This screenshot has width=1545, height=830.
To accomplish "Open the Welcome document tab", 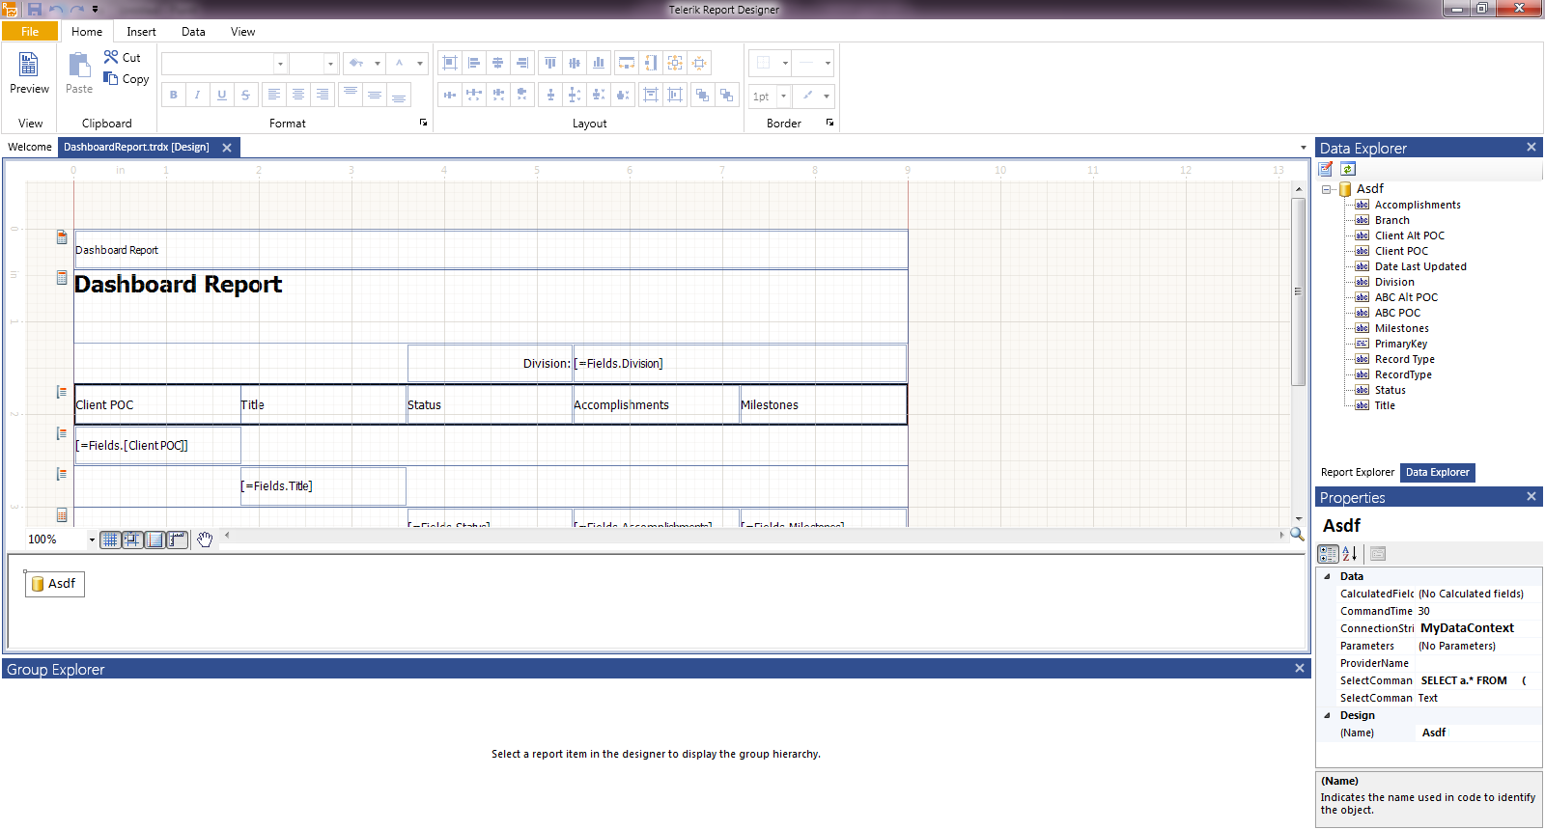I will (x=30, y=147).
